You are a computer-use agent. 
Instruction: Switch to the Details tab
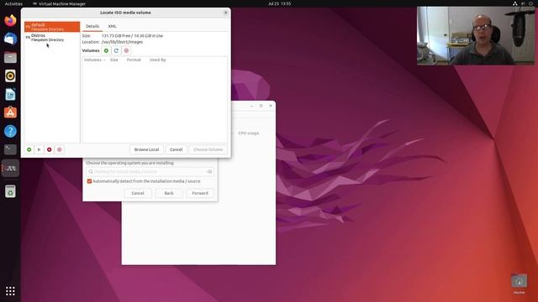[x=92, y=26]
